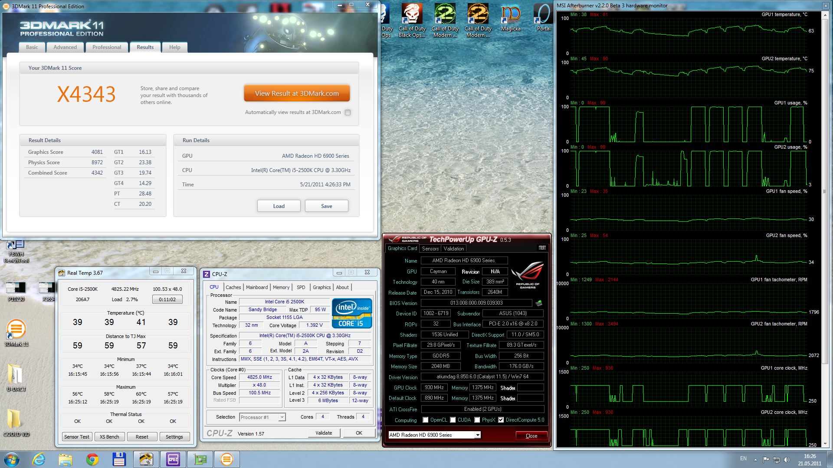Viewport: 833px width, 468px height.
Task: Open Call of Duty Black Ops desktop shortcut
Action: [x=412, y=20]
